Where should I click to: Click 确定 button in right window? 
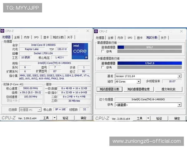(177, 118)
